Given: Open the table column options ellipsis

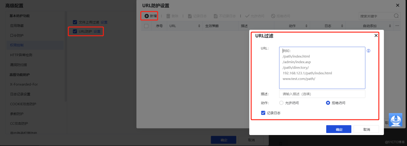Looking at the screenshot, I should (x=397, y=26).
